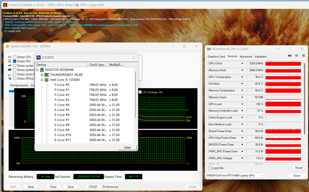Image resolution: width=309 pixels, height=192 pixels.
Task: Click the AIDA64 flame icon in title bar
Action: [8, 46]
